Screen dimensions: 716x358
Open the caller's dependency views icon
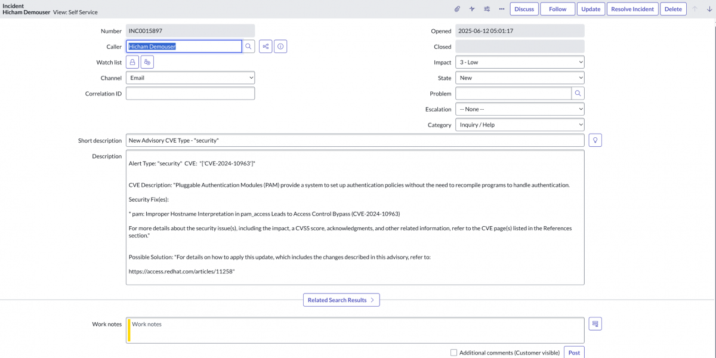(265, 46)
